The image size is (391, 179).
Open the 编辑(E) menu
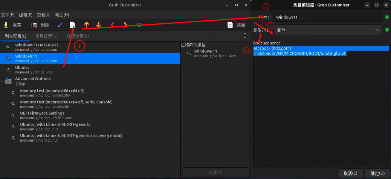click(26, 15)
